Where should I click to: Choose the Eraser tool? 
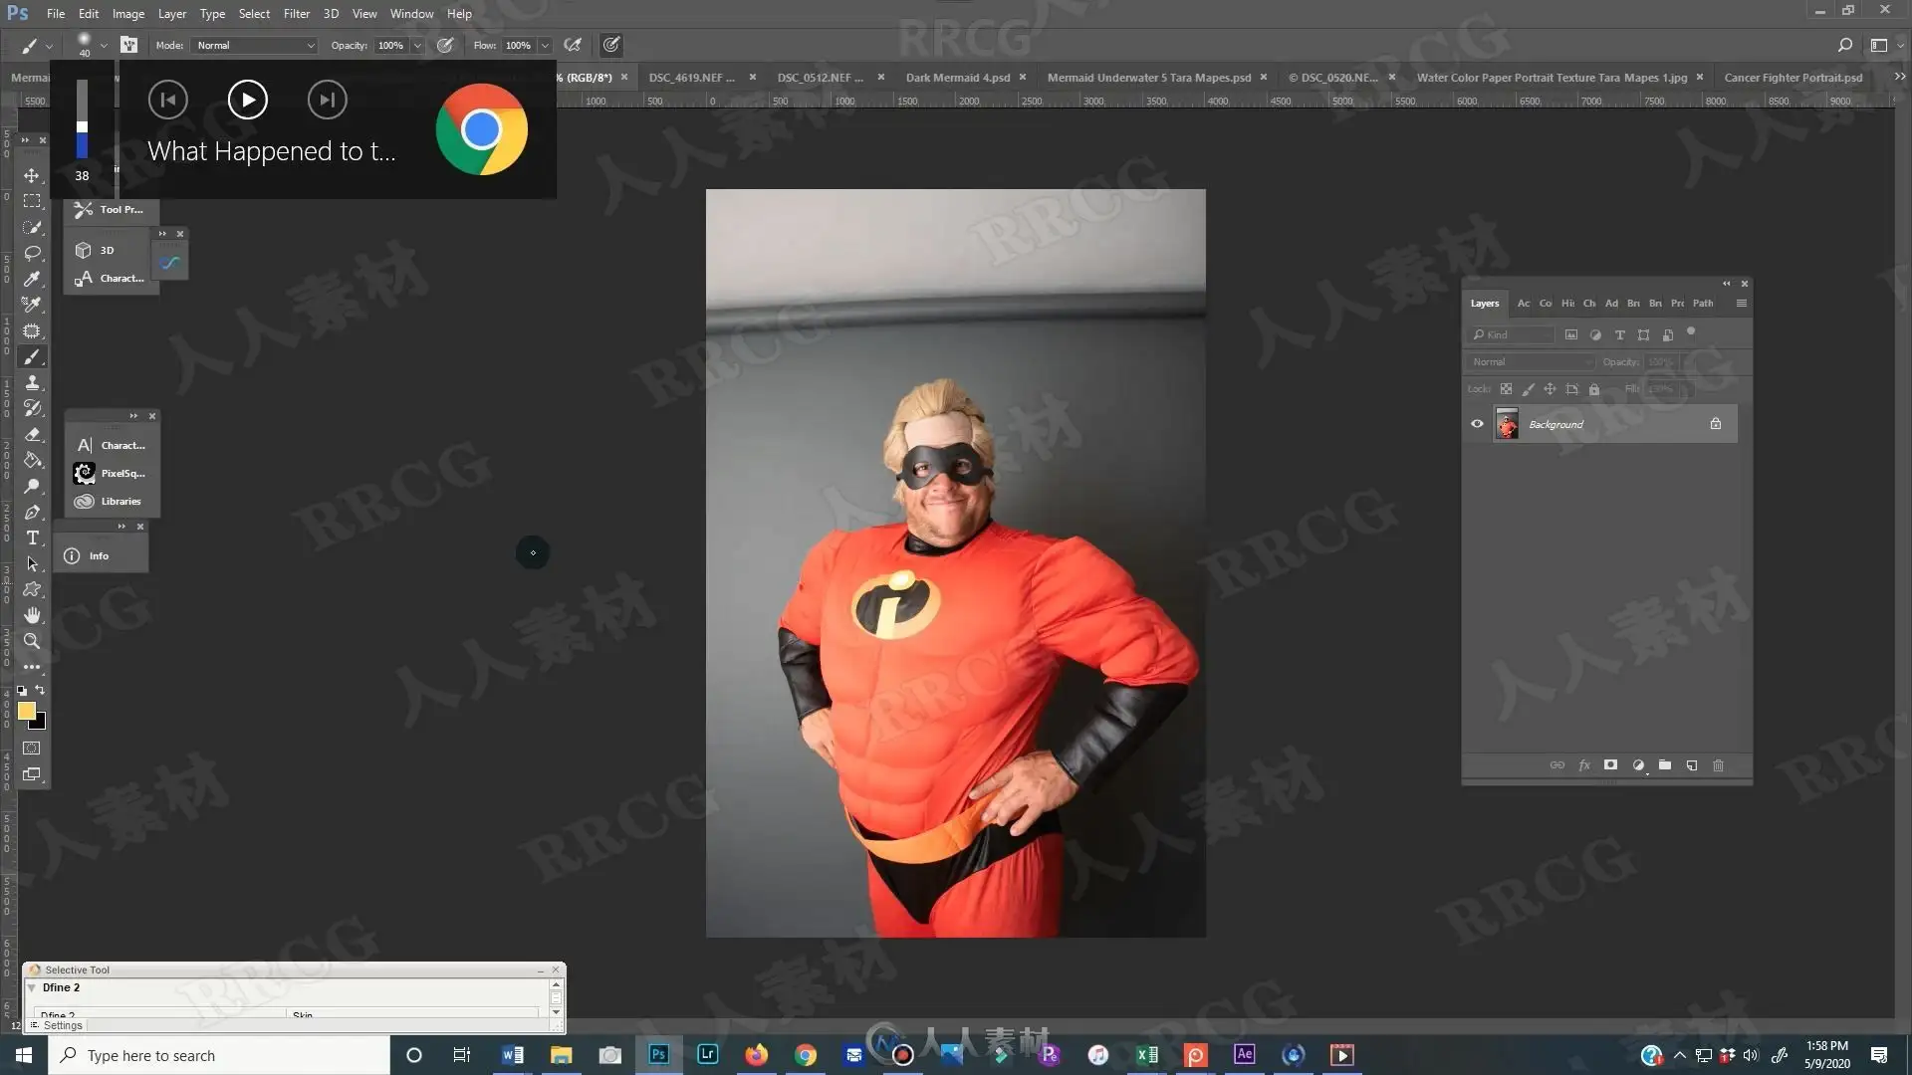32,434
